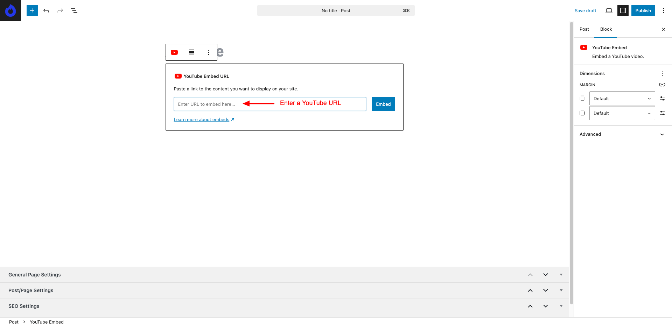This screenshot has height=326, width=672.
Task: Click the editor vertical scrollbar
Action: click(x=572, y=163)
